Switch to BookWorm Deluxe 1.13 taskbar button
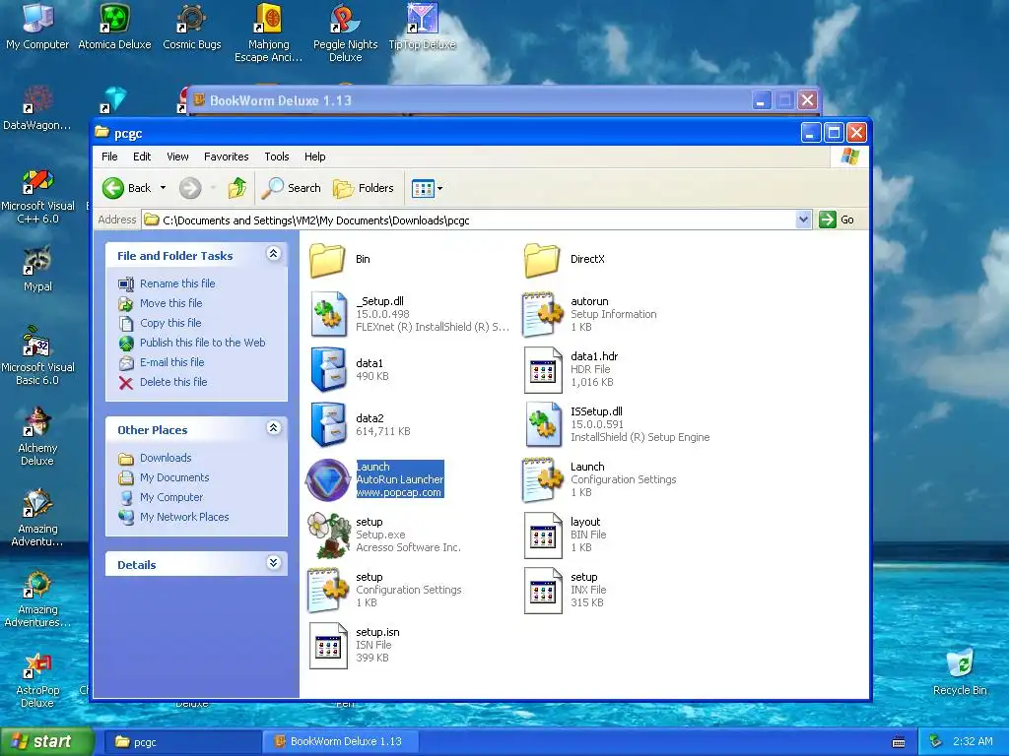1009x756 pixels. 340,741
